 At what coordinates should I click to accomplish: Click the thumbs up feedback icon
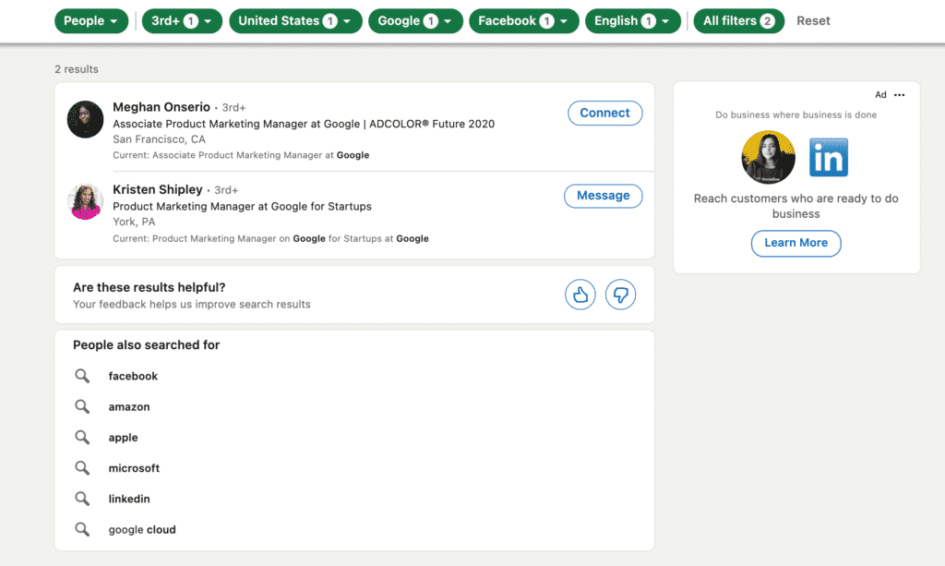[580, 295]
